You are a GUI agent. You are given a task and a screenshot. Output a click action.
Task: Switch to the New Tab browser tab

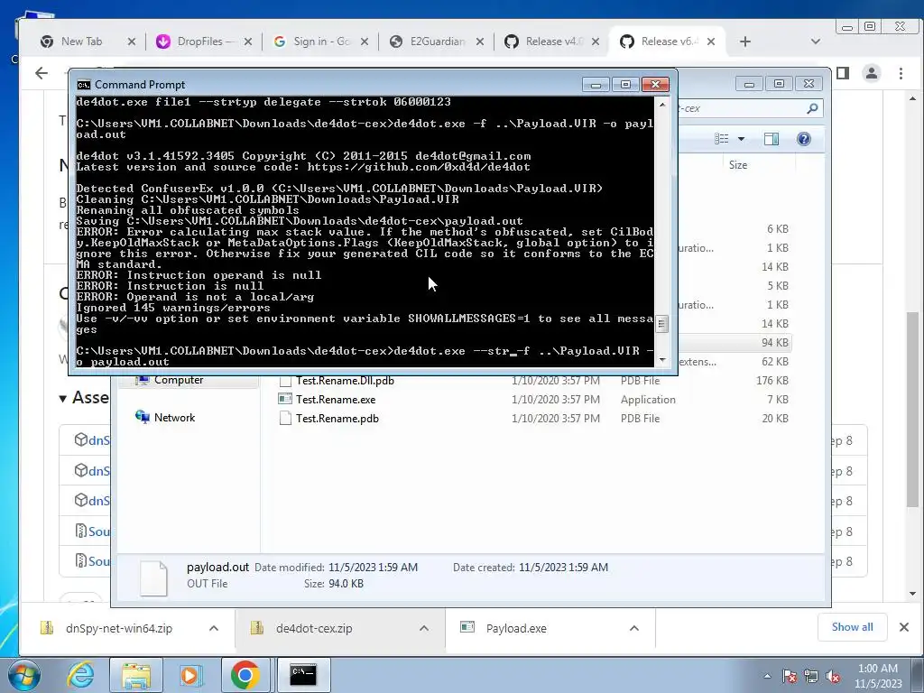click(x=81, y=42)
